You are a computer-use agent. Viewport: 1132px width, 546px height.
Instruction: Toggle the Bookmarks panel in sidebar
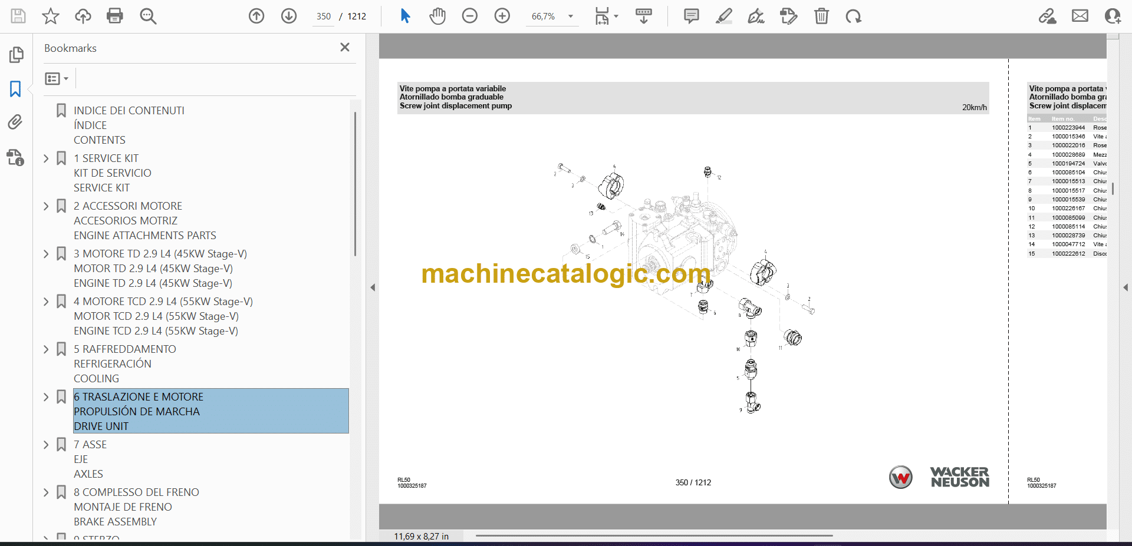click(x=16, y=89)
